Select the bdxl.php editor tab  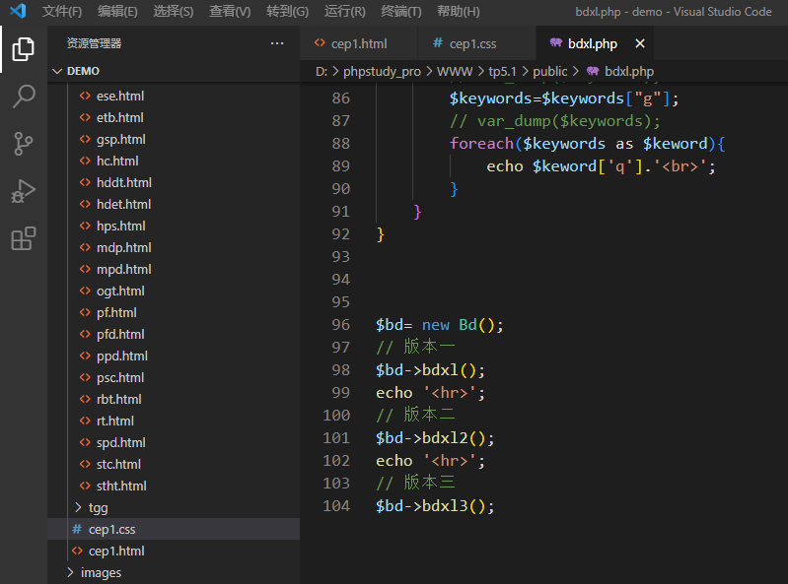tap(595, 43)
